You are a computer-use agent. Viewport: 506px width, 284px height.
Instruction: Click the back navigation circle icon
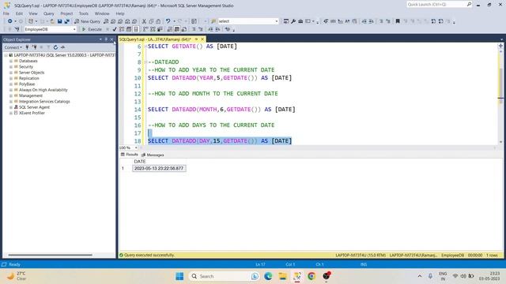pyautogui.click(x=10, y=21)
